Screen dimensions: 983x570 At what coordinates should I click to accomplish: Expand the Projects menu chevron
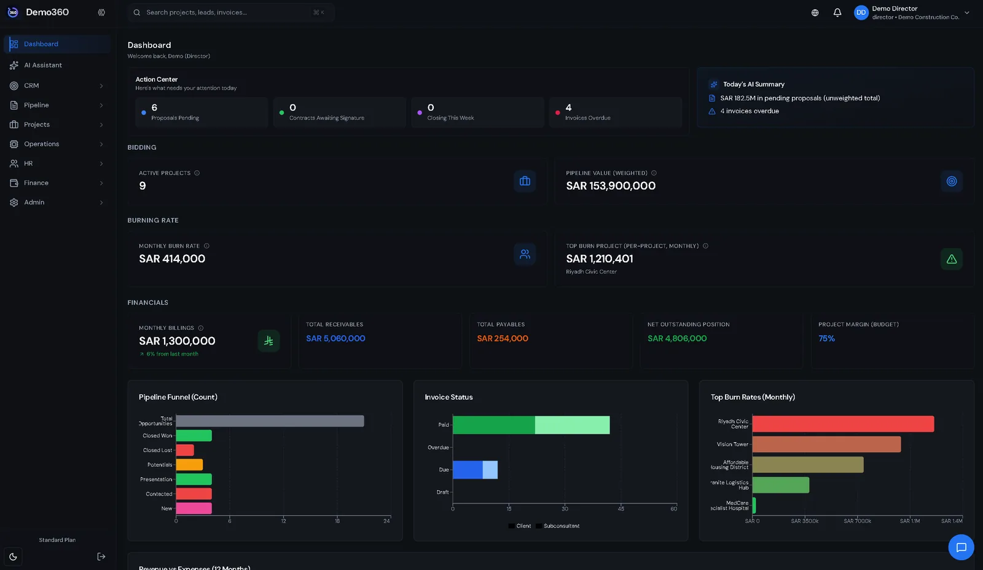click(101, 125)
